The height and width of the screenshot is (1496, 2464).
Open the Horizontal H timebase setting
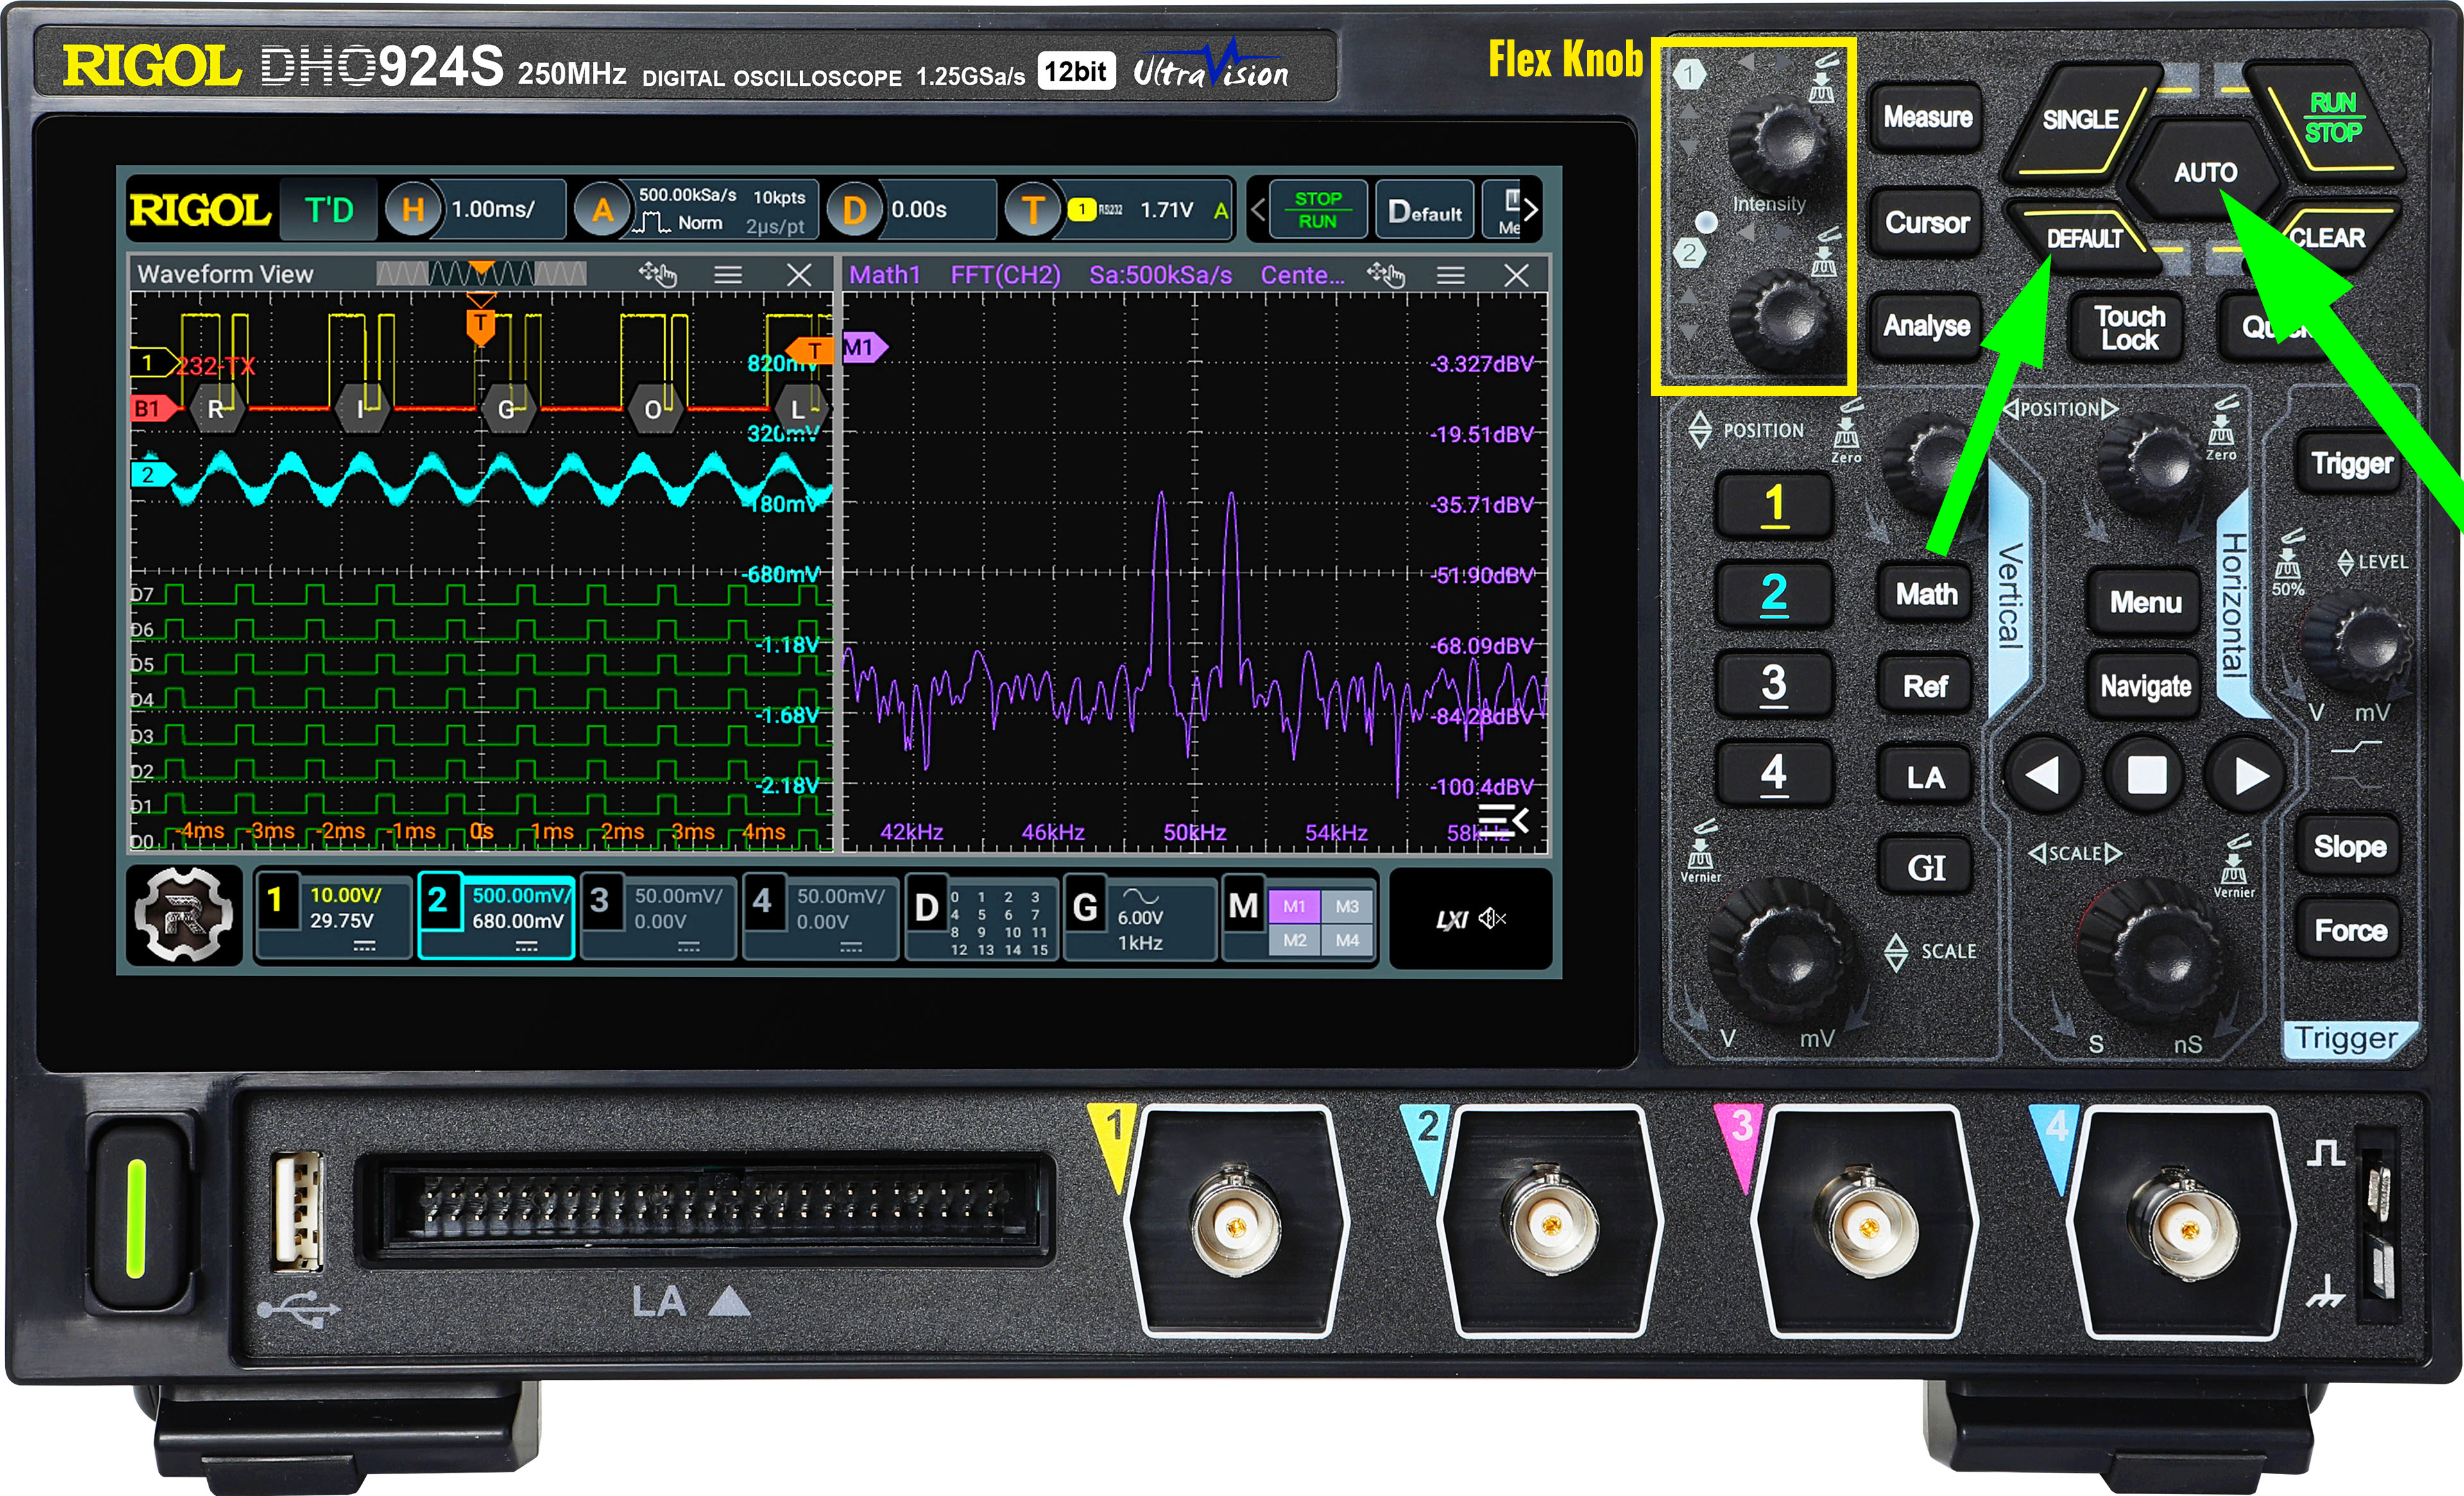tap(412, 210)
